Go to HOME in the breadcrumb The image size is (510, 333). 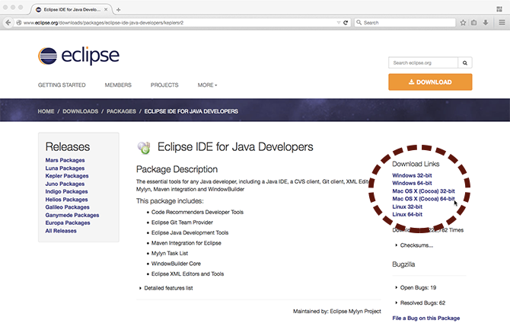pos(46,111)
